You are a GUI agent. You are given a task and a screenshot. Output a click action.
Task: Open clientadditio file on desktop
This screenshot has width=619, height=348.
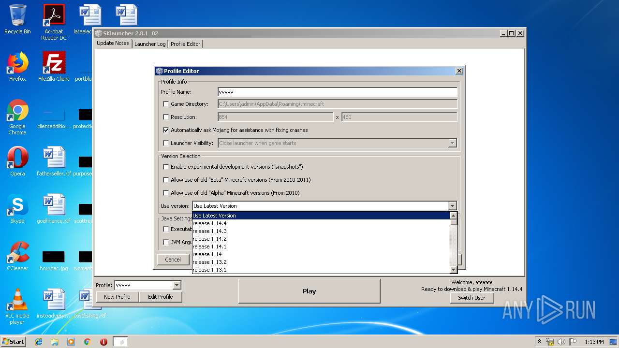point(54,119)
